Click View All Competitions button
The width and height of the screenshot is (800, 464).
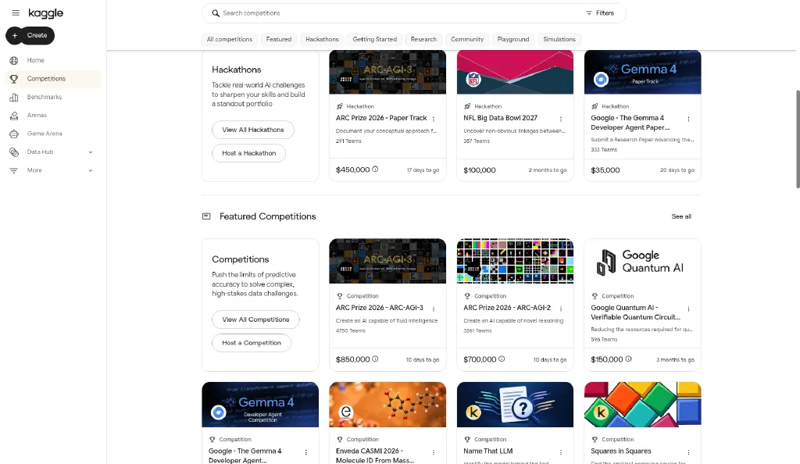(x=255, y=319)
